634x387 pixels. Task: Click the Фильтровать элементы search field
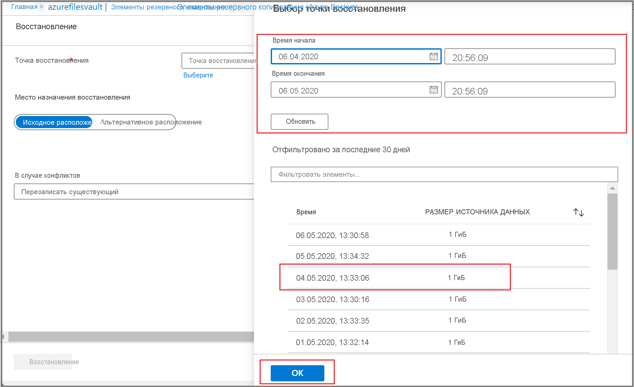(444, 174)
